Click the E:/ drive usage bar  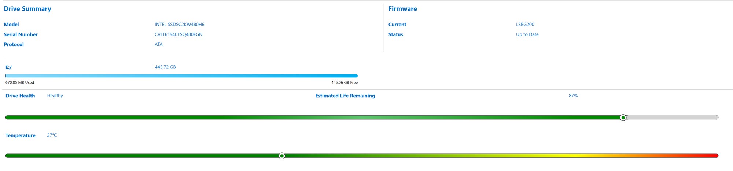pos(181,76)
